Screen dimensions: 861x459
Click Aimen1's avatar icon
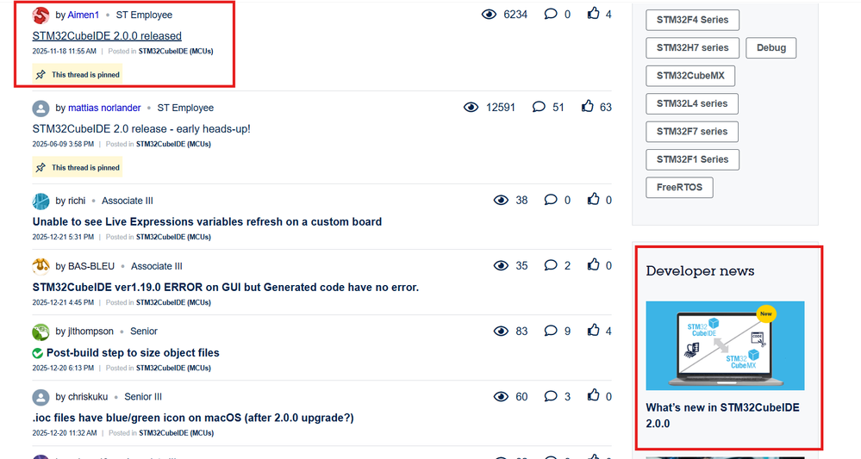click(41, 16)
